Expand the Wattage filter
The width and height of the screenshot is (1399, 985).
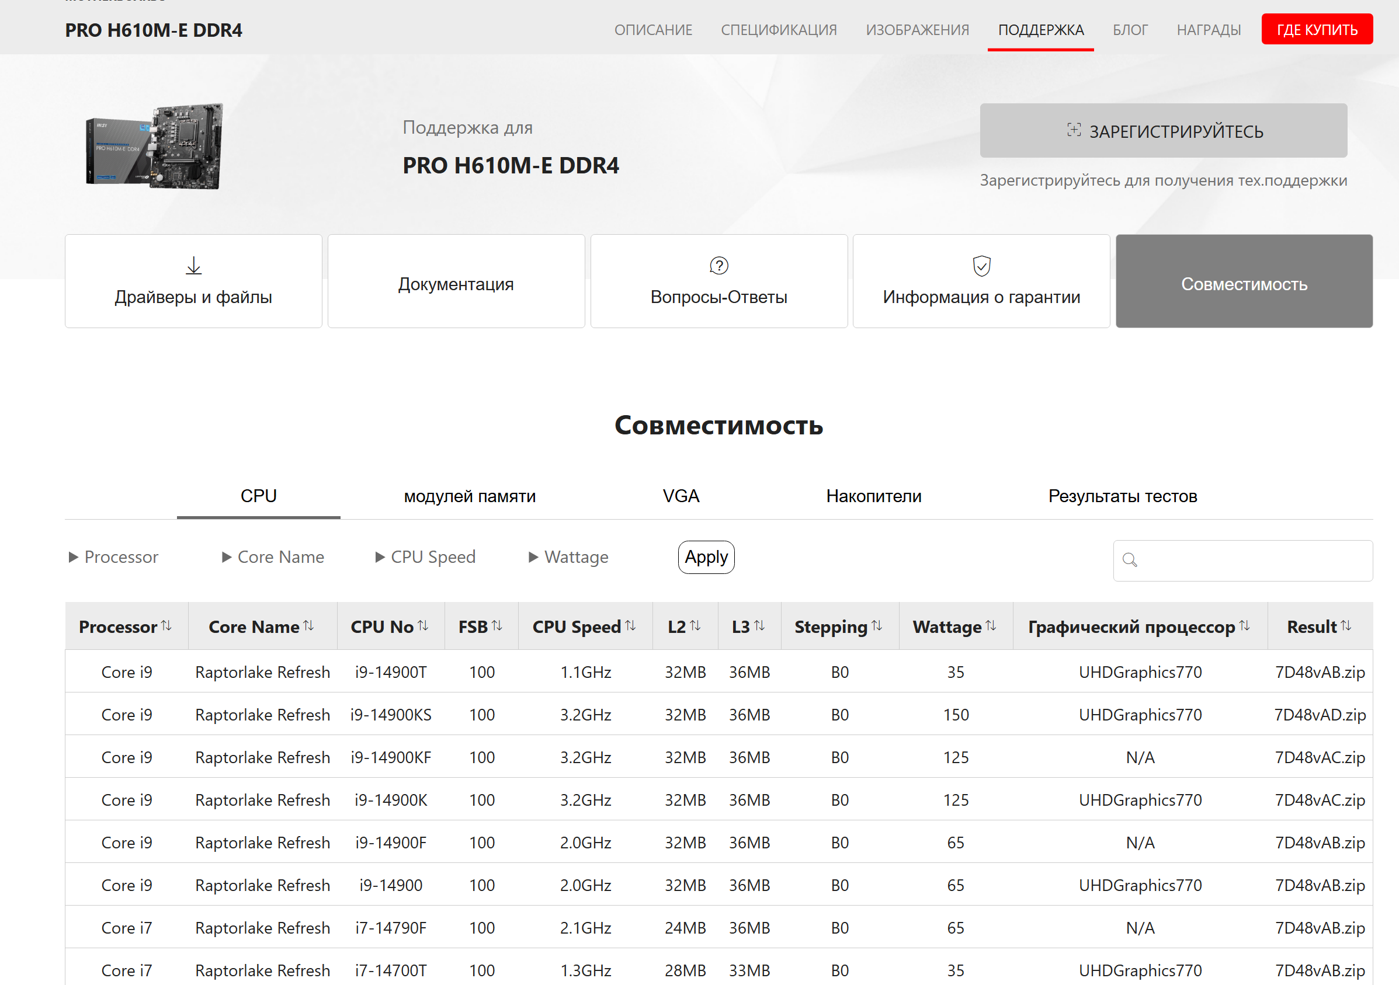568,557
